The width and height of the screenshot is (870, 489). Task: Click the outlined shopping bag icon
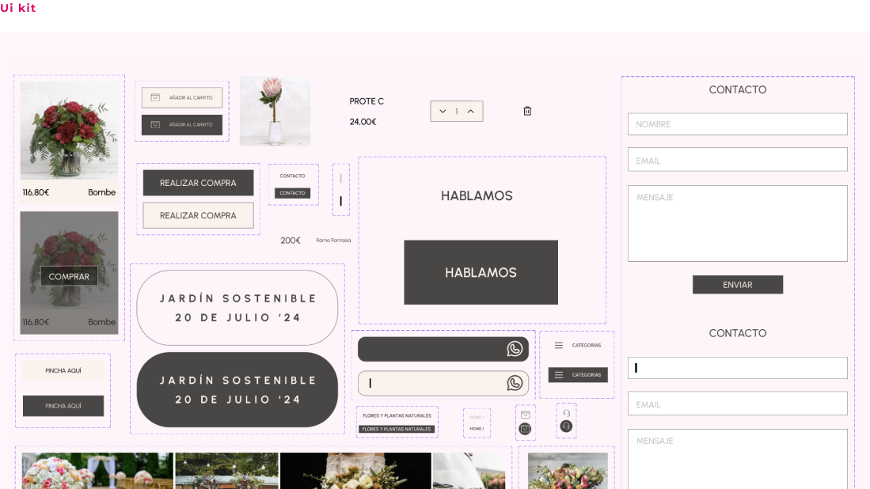[526, 415]
